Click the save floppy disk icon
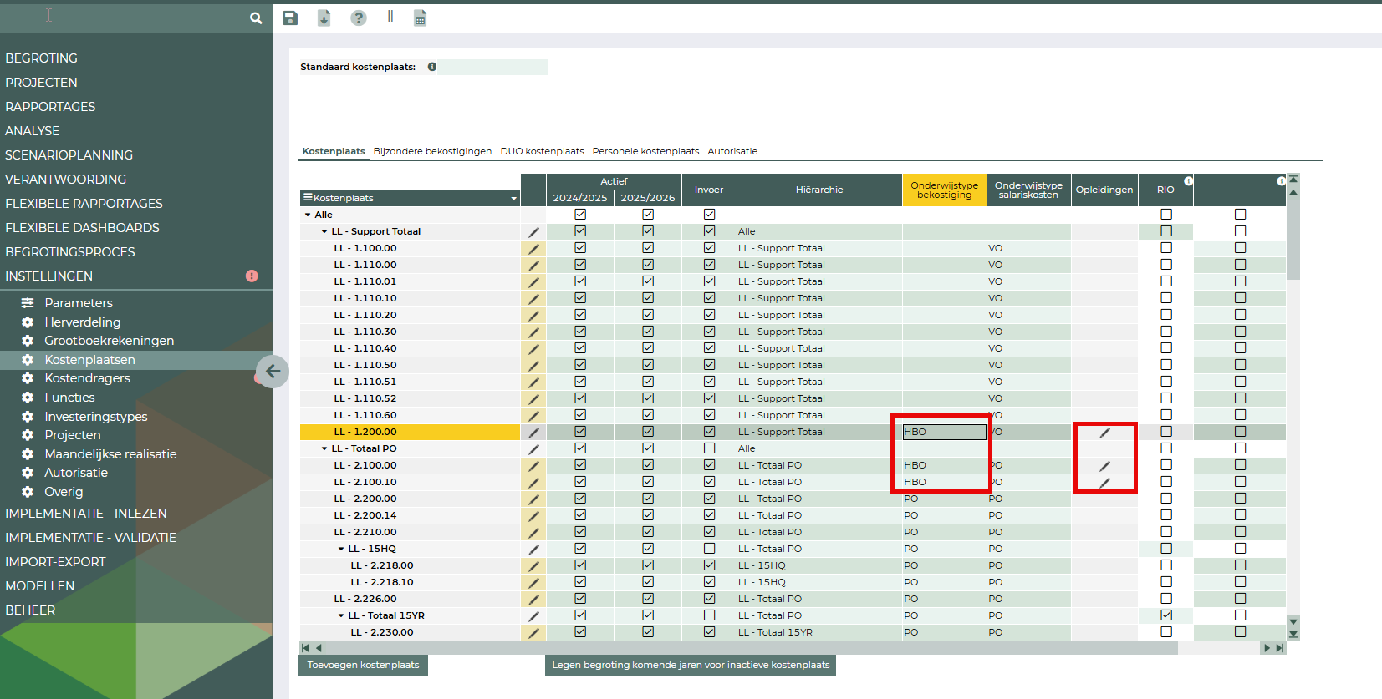The image size is (1382, 699). [290, 18]
